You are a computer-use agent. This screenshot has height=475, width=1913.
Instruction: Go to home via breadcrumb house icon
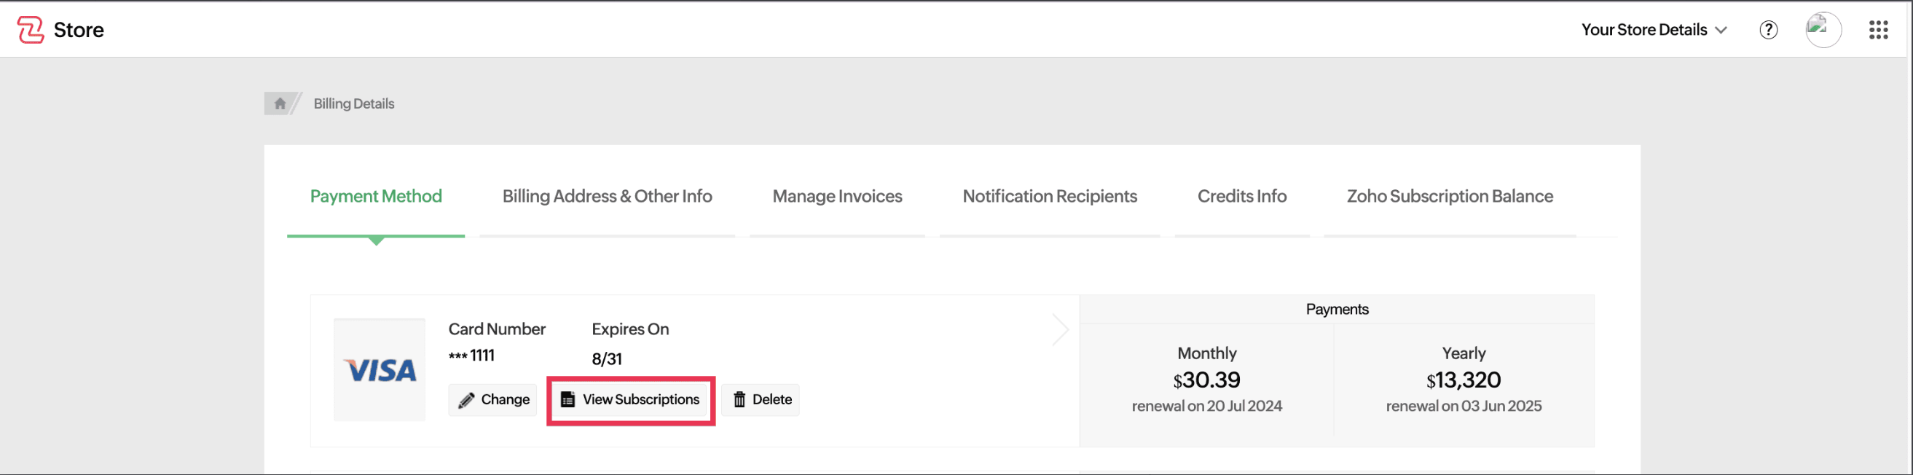click(280, 103)
